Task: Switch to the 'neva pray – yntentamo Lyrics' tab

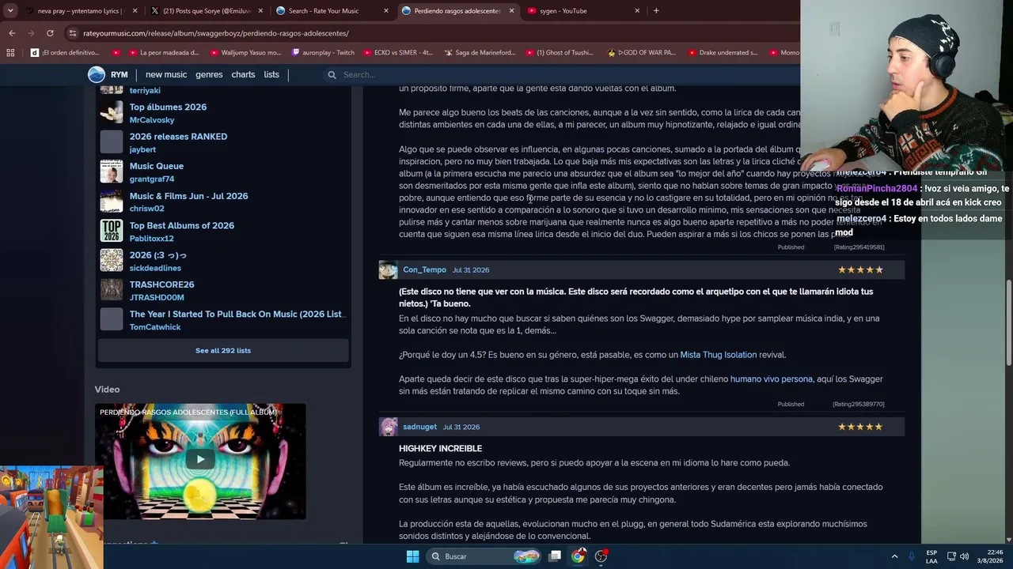Action: 81,11
